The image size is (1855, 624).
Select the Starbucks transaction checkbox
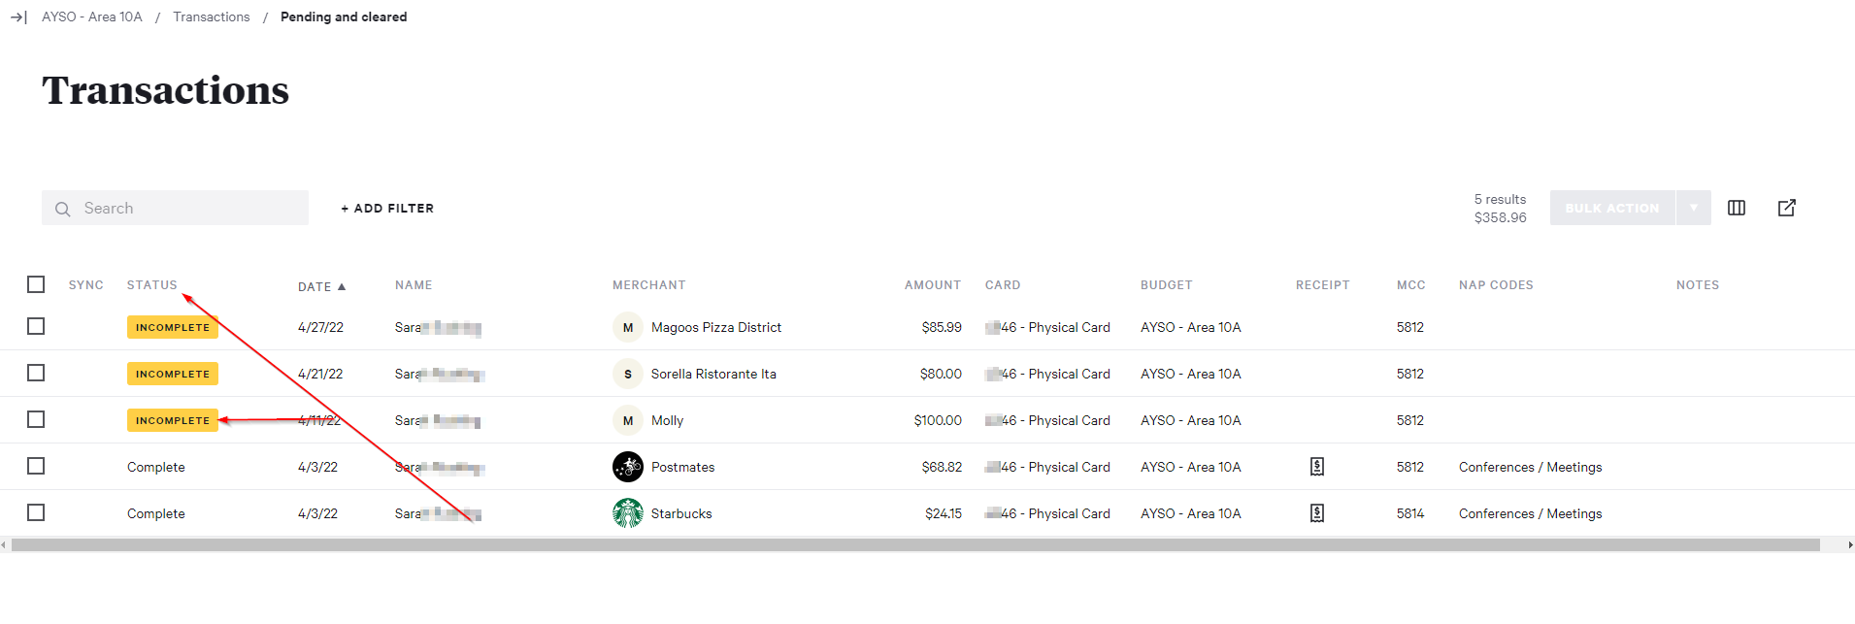tap(36, 512)
